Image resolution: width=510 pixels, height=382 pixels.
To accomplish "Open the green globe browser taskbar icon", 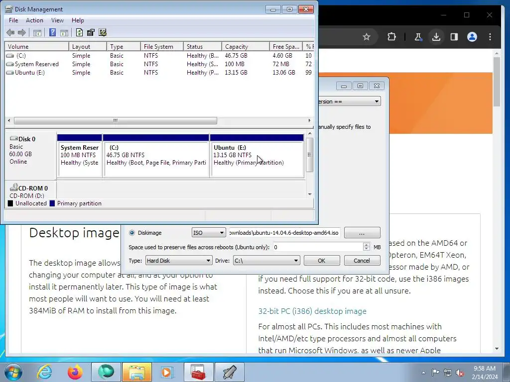I will point(106,372).
